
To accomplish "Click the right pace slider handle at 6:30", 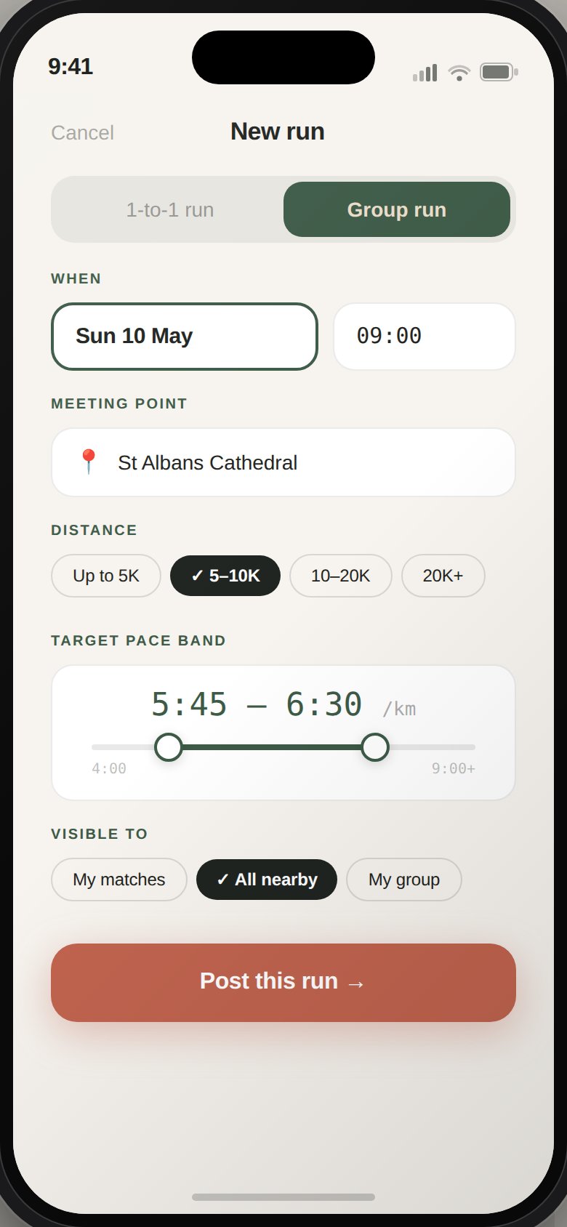I will point(375,747).
